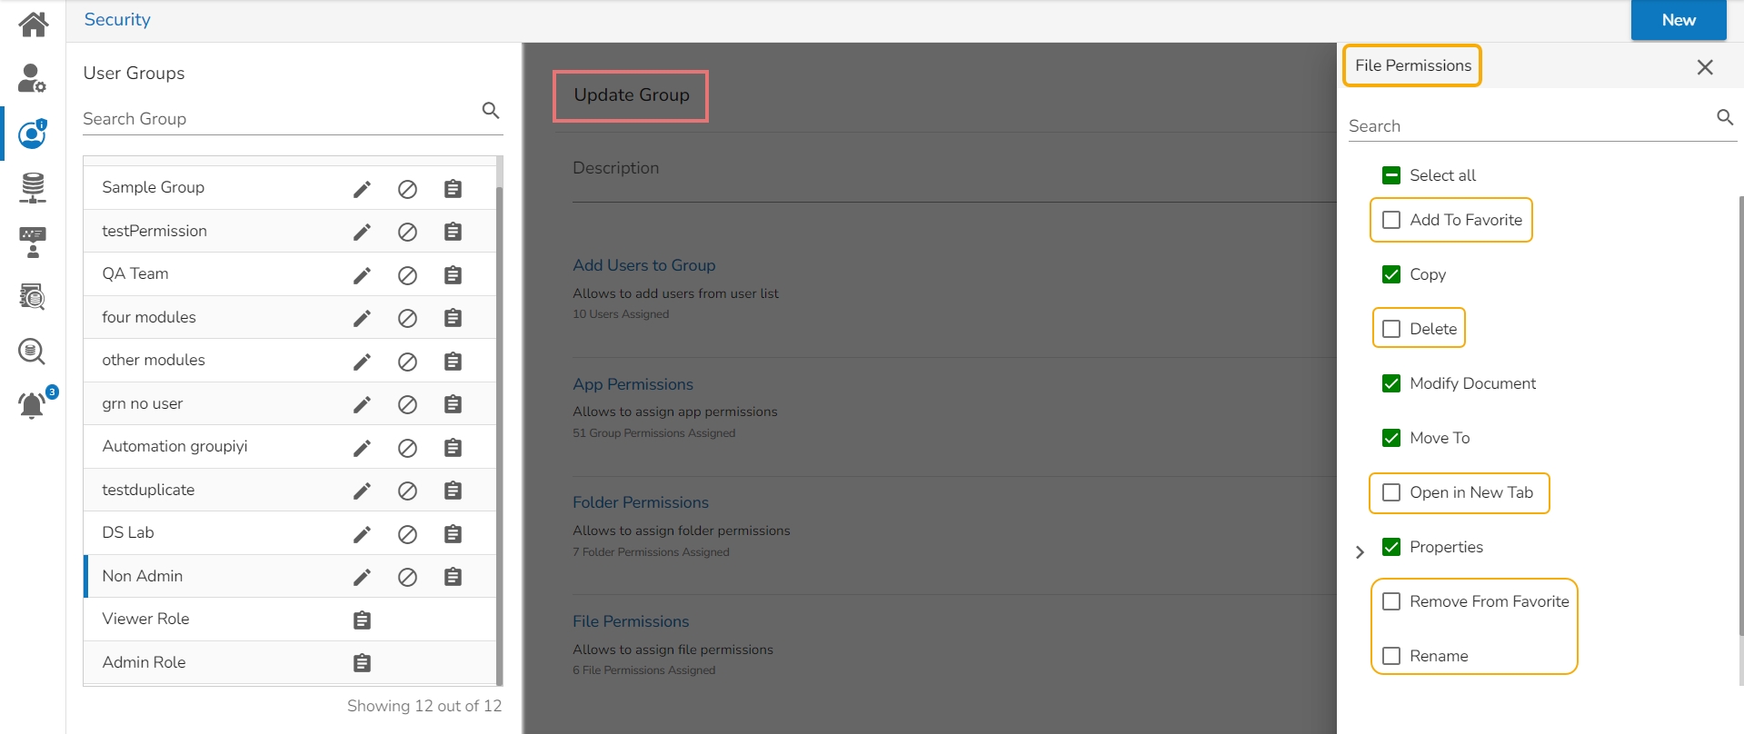1744x734 pixels.
Task: Block the four modules group
Action: (x=407, y=318)
